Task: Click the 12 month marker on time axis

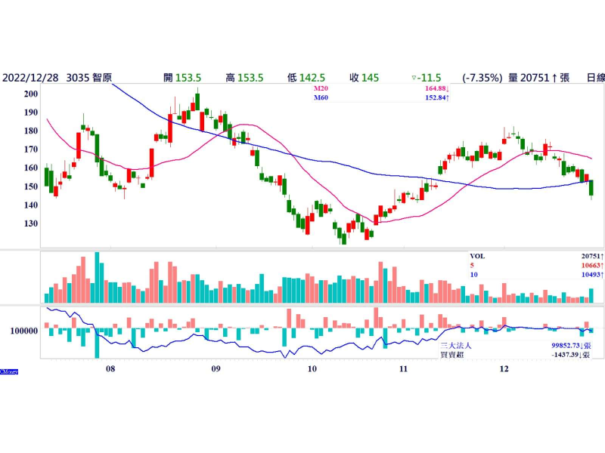Action: pyautogui.click(x=504, y=369)
